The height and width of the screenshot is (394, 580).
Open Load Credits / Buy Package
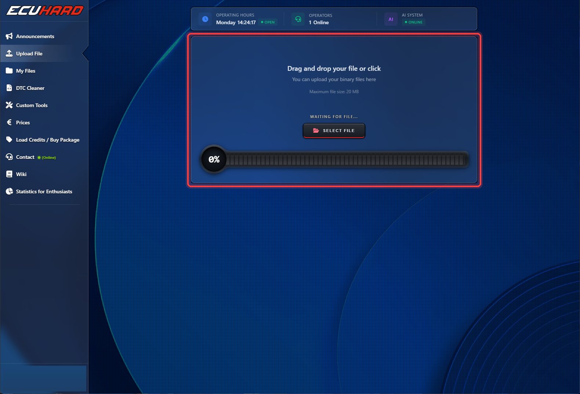click(44, 140)
